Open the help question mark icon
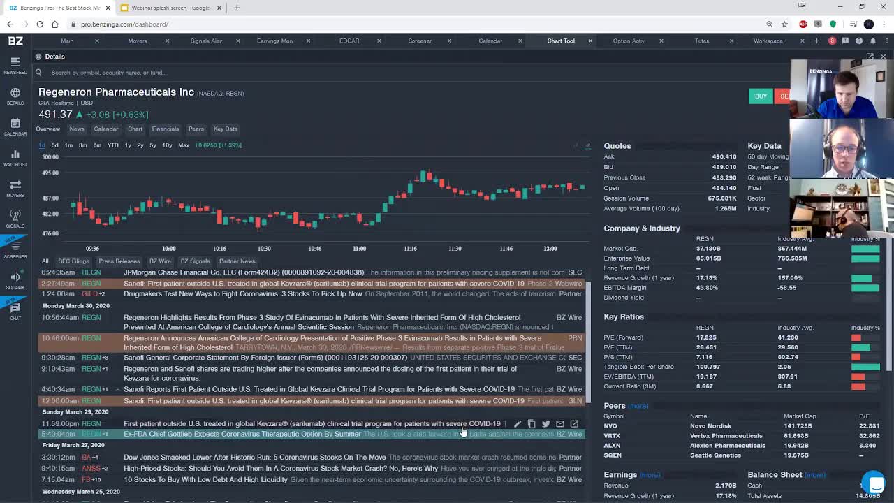 click(x=859, y=41)
